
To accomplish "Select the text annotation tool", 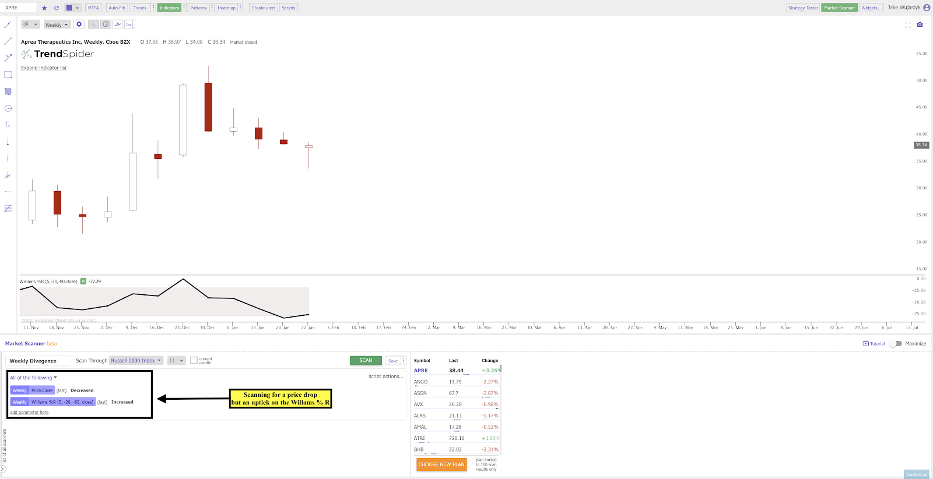I will pos(8,125).
